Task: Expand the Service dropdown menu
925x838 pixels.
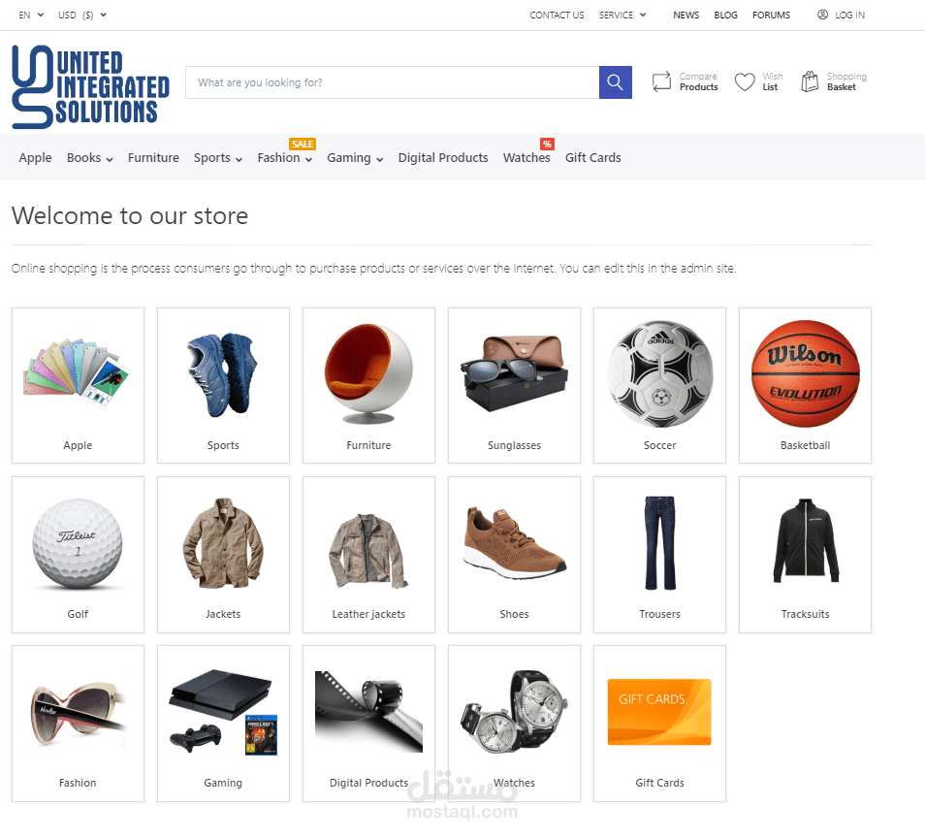Action: click(x=643, y=15)
